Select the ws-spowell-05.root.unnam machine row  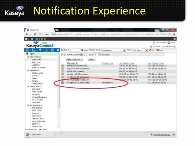[119, 83]
